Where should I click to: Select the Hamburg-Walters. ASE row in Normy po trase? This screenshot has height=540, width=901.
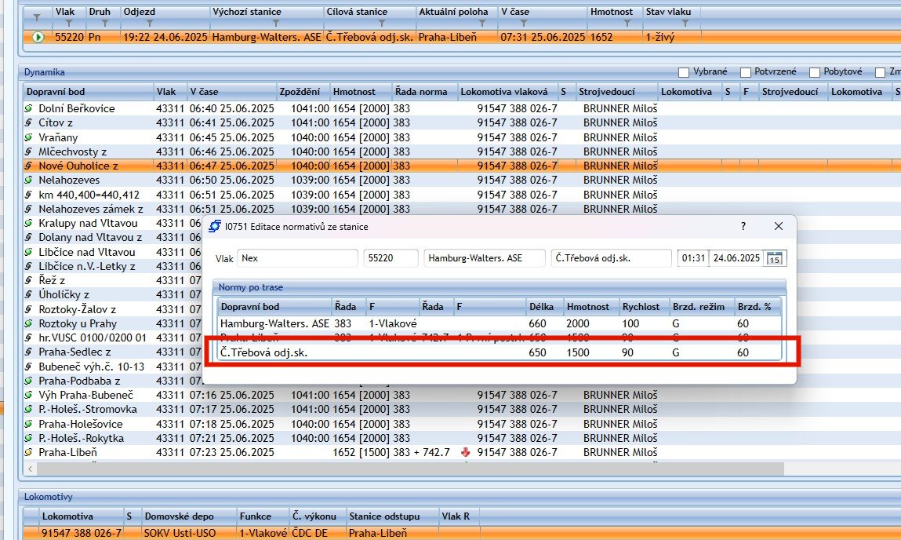pyautogui.click(x=274, y=323)
